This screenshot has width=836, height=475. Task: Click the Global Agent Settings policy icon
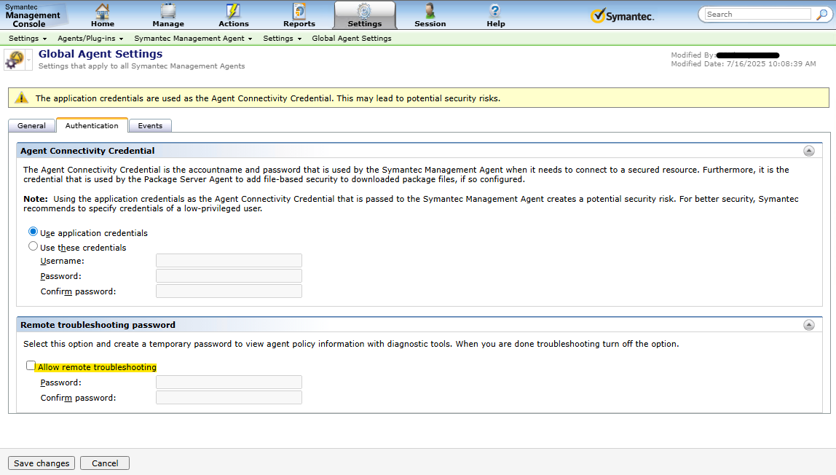click(15, 59)
